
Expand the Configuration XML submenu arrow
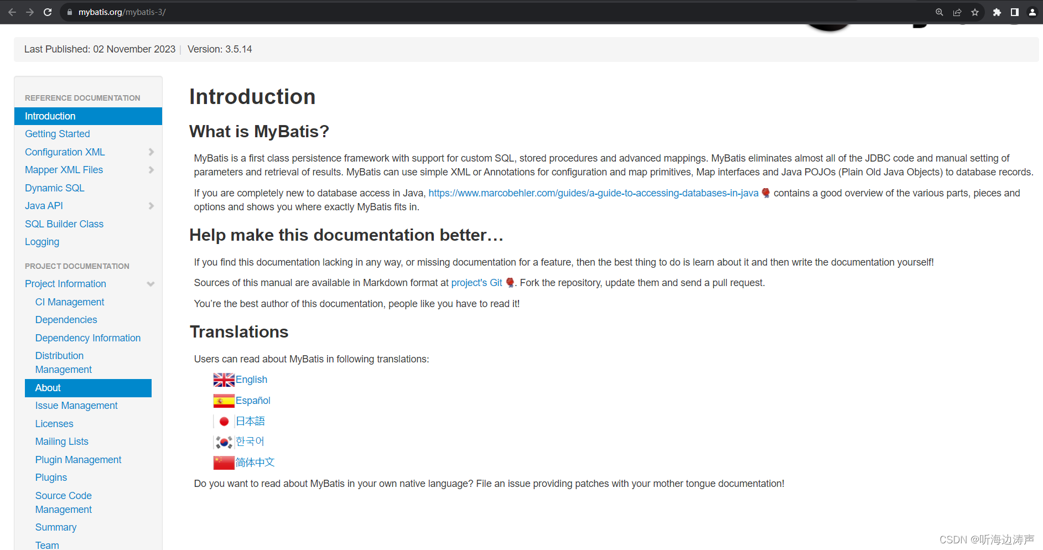point(151,152)
